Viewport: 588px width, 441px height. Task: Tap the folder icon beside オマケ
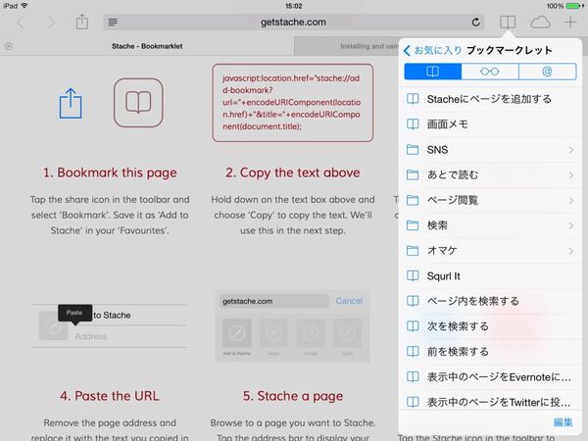point(413,251)
